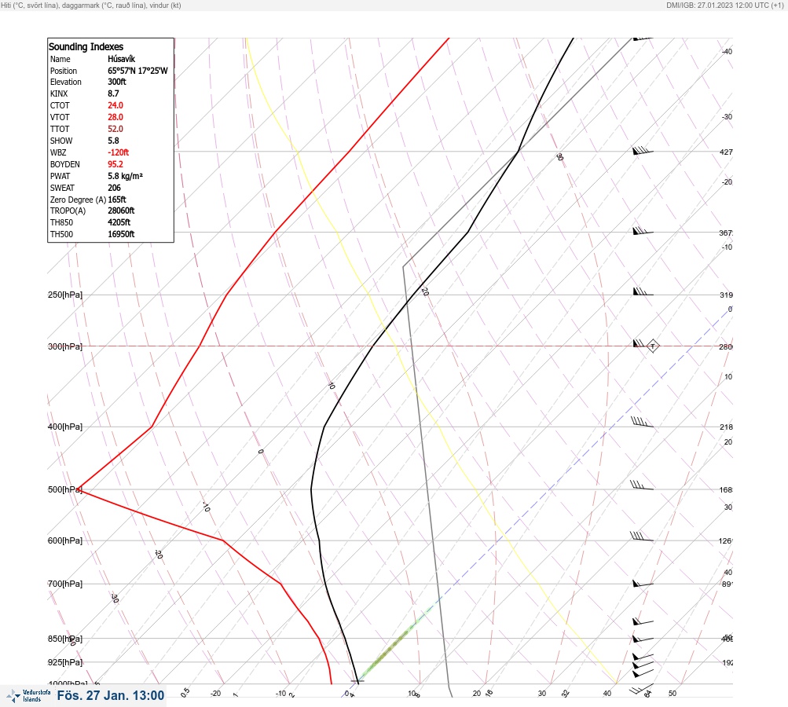Click the BOYDEN value 95.2
This screenshot has width=788, height=707.
point(115,164)
